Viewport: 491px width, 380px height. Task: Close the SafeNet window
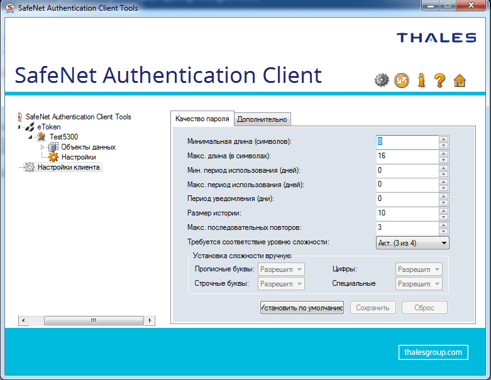(471, 5)
